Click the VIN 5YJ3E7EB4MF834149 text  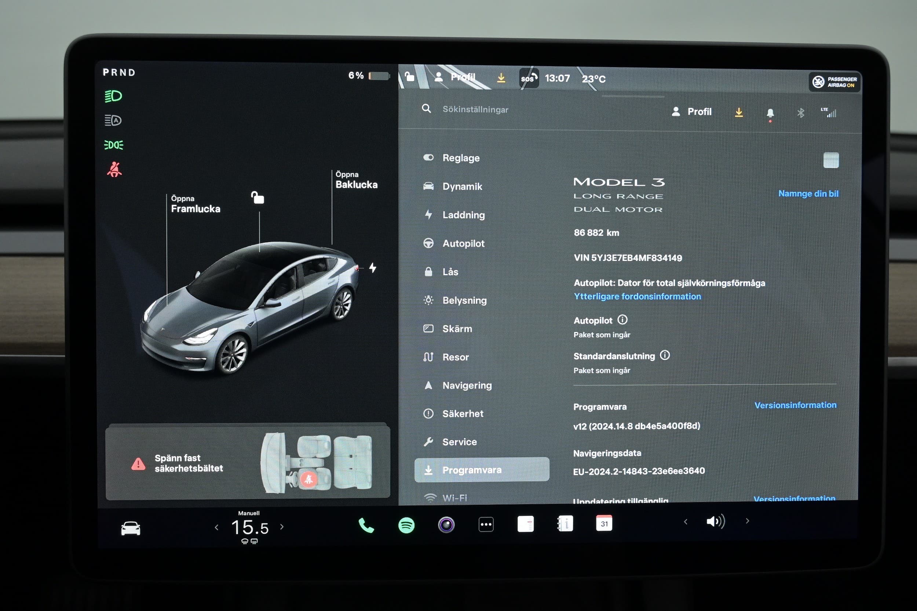(627, 258)
